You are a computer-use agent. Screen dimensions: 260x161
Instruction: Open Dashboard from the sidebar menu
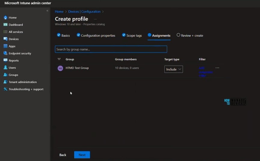[16, 25]
